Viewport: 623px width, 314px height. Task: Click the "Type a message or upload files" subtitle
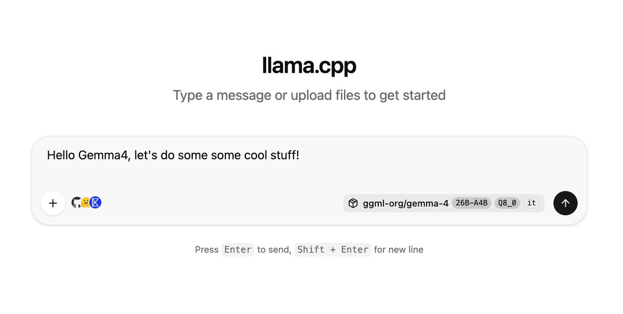[309, 96]
